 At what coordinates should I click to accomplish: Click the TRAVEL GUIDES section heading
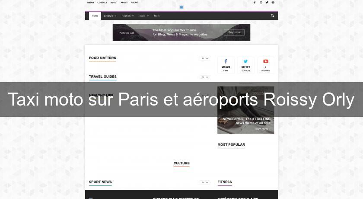click(103, 77)
